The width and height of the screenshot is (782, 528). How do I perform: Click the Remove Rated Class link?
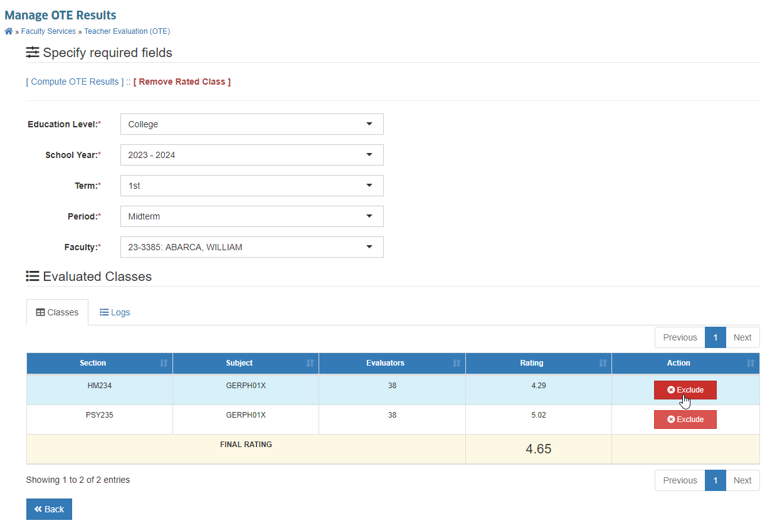click(x=182, y=82)
